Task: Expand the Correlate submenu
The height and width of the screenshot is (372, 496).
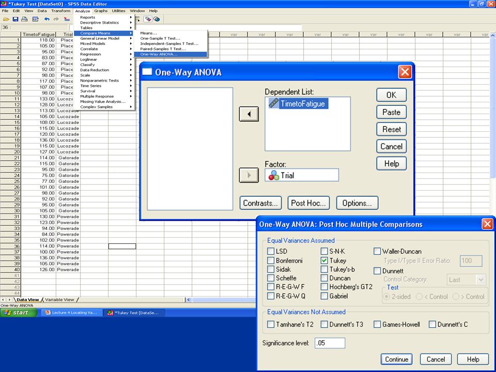Action: click(104, 49)
